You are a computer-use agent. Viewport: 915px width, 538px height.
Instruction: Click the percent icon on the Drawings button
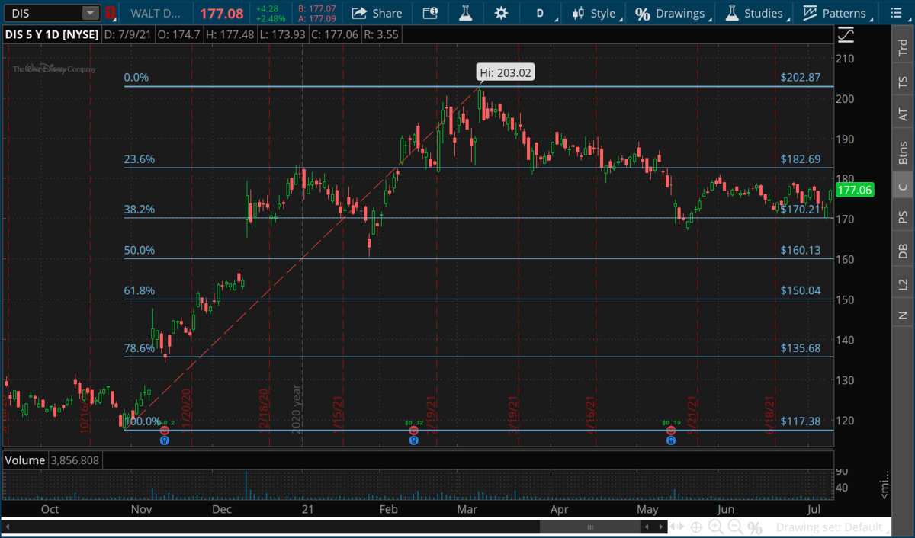[x=642, y=14]
